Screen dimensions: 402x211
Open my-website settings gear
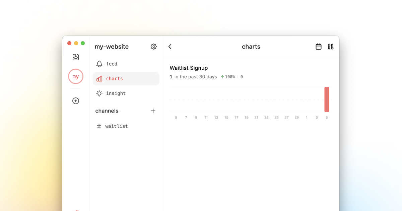(154, 47)
